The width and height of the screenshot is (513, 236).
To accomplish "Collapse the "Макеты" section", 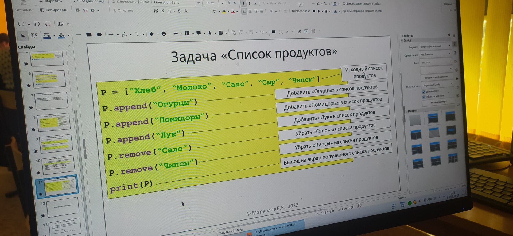I will click(407, 111).
